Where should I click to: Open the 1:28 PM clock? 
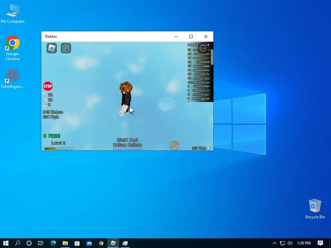[x=304, y=243]
